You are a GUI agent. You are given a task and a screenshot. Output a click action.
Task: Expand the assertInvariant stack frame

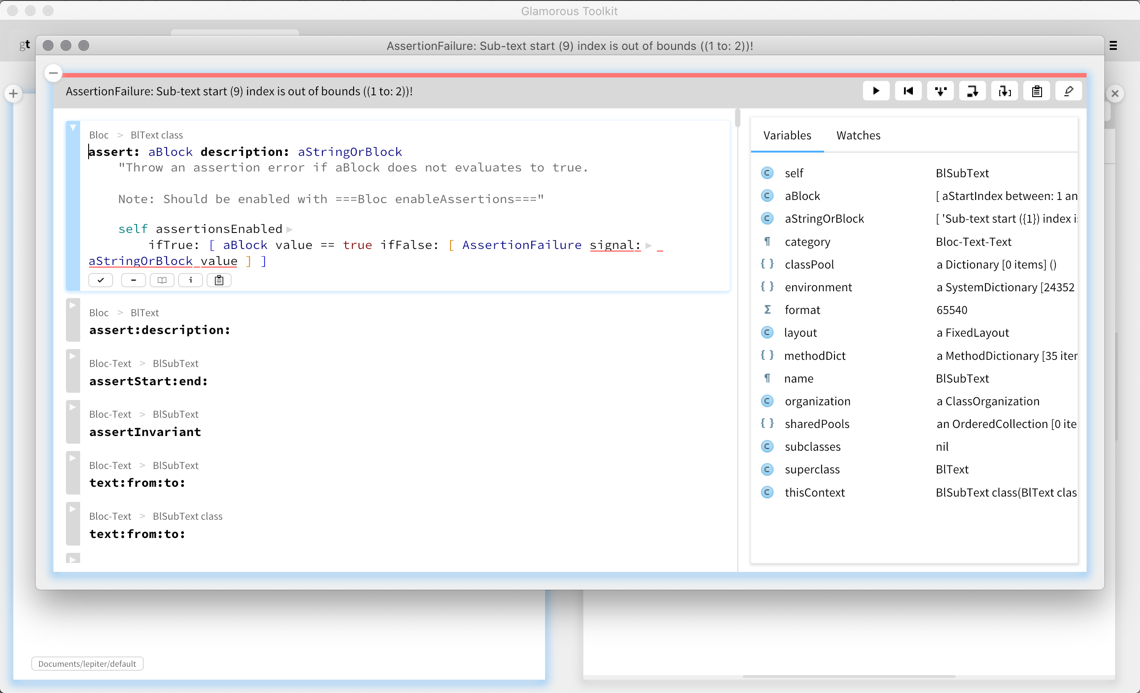click(73, 407)
